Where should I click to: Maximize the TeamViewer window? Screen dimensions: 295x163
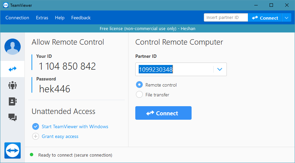pyautogui.click(x=271, y=5)
